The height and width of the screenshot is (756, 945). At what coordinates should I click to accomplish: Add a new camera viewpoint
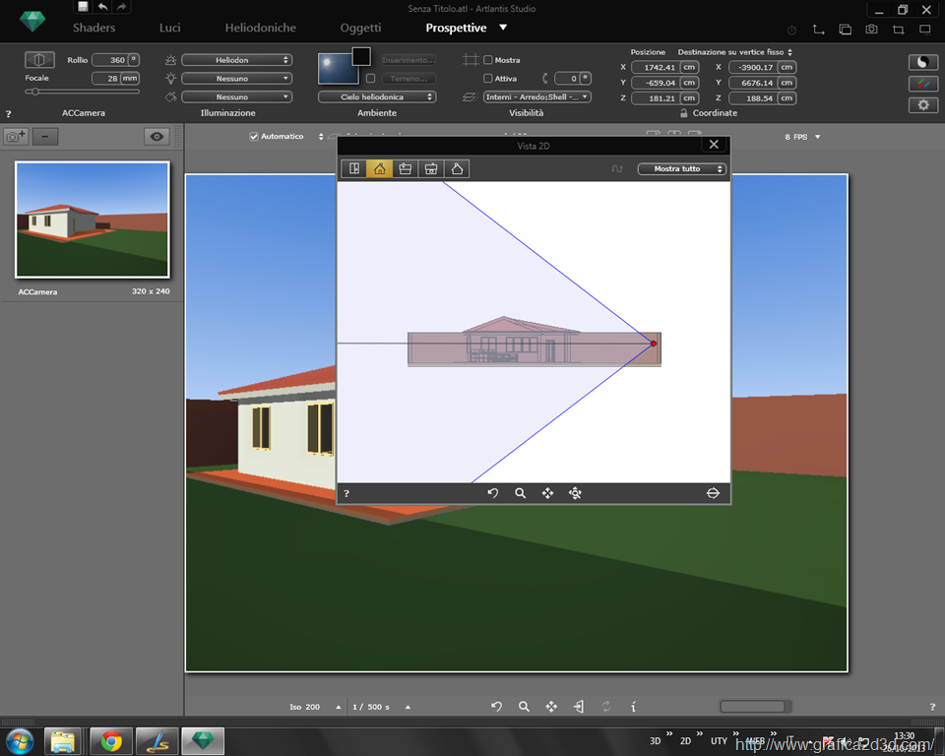16,137
